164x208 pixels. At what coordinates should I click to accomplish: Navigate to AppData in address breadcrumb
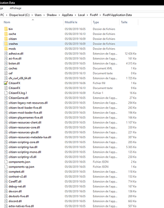point(67,15)
